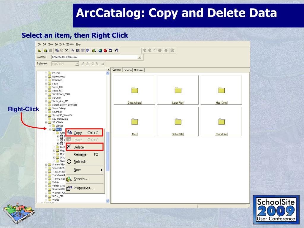Screen dimensions: 304x228
Task: Switch to the Preview tab
Action: point(128,70)
